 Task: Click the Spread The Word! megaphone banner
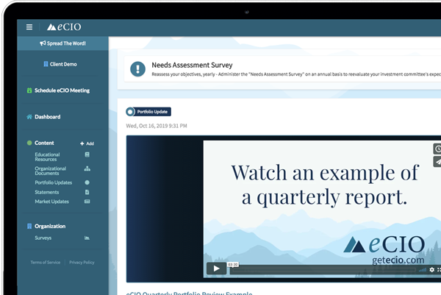point(62,43)
